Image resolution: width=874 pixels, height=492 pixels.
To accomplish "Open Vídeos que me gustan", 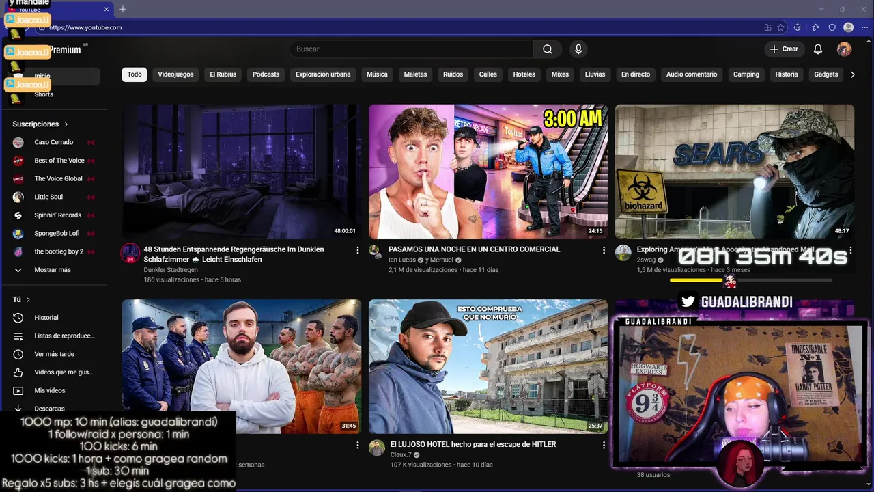I will pyautogui.click(x=53, y=372).
